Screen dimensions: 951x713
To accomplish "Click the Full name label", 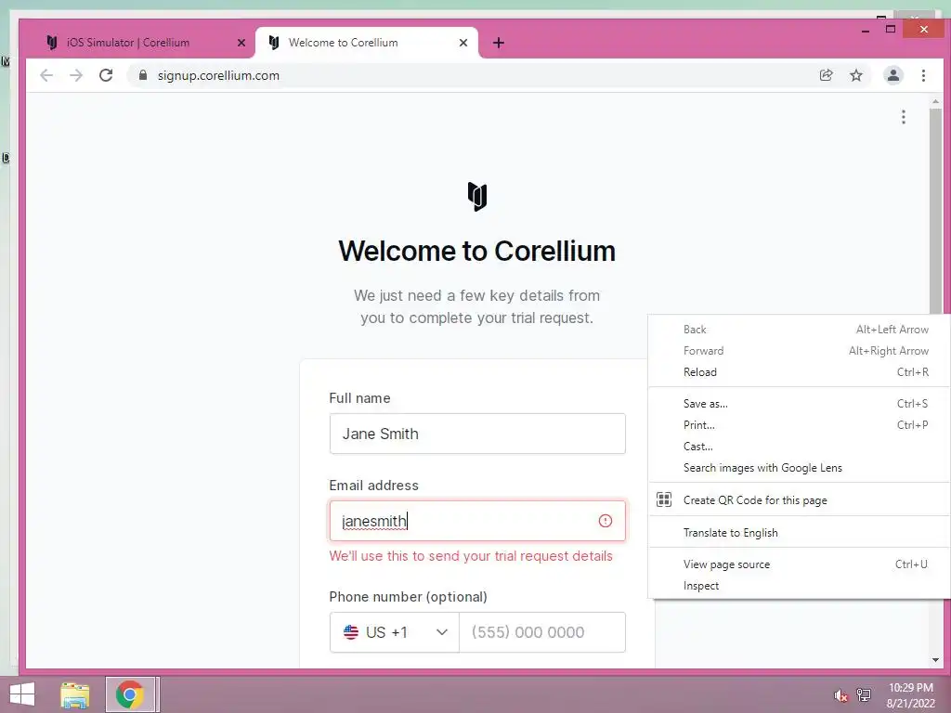I will tap(359, 397).
